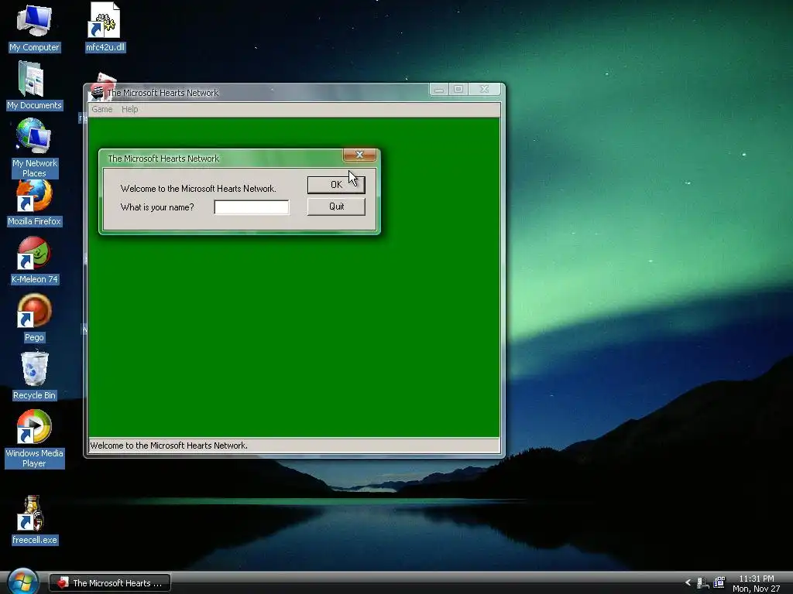Select the freecell.exe shortcut icon
Screen dimensions: 793x594
tap(34, 521)
